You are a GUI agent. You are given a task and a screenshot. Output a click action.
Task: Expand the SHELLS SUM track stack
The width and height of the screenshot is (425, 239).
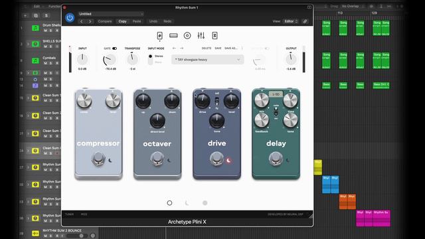tap(28, 44)
